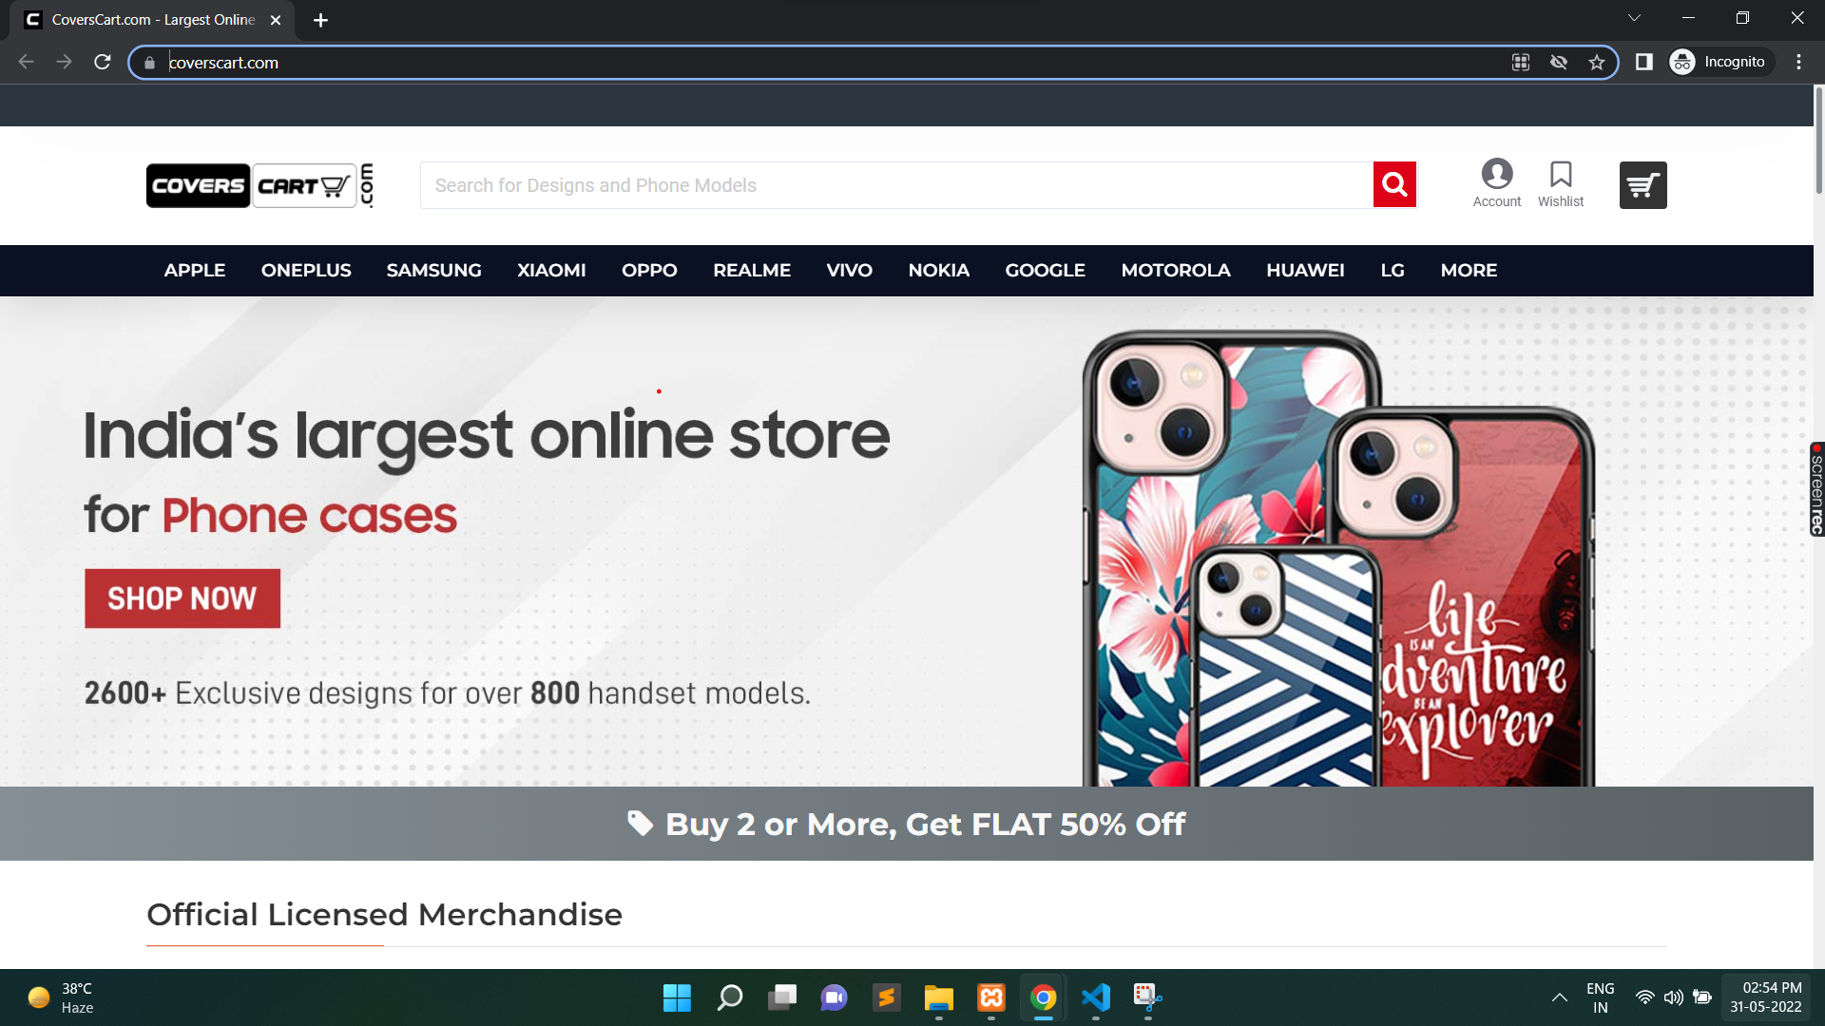Viewport: 1825px width, 1026px height.
Task: Open Chrome's three-dot menu
Action: [x=1798, y=63]
